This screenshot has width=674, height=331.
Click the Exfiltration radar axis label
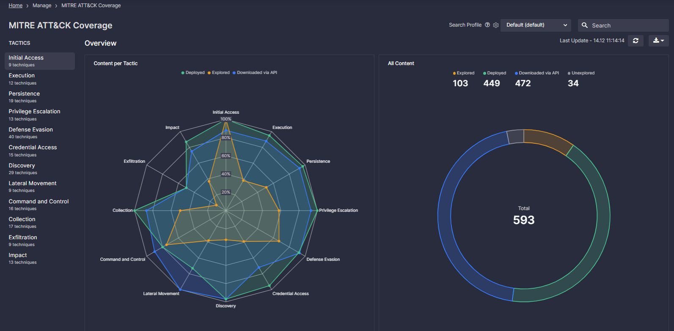click(x=134, y=161)
